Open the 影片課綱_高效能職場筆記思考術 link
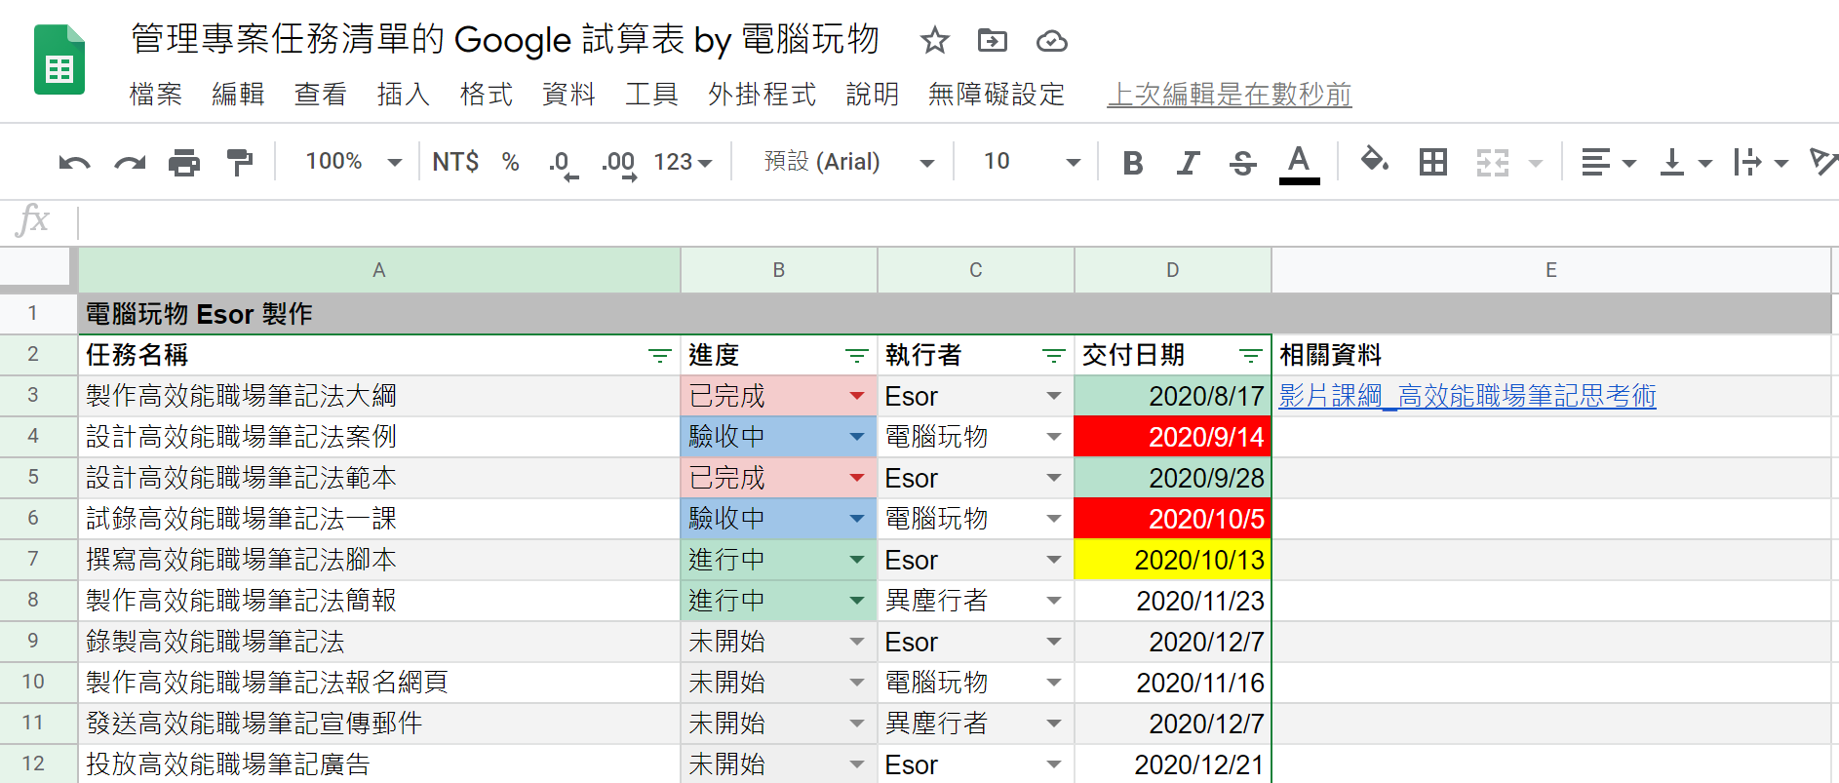Screen dimensions: 1839x783 1467,396
